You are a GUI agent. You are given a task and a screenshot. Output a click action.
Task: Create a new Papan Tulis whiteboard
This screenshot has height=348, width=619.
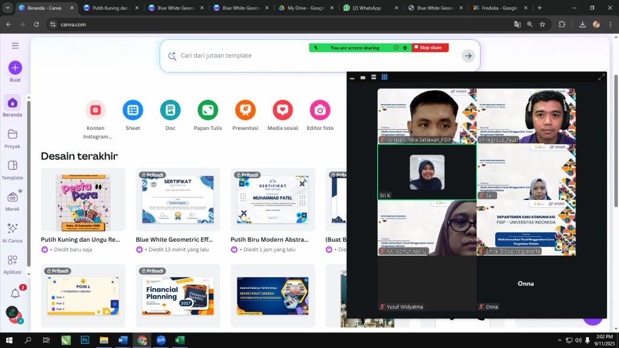[208, 110]
